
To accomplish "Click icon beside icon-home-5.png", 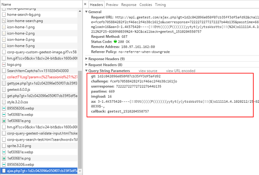I will click(x=4, y=46).
